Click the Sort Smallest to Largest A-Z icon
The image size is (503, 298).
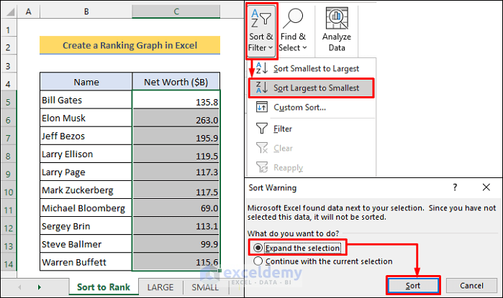tap(262, 68)
